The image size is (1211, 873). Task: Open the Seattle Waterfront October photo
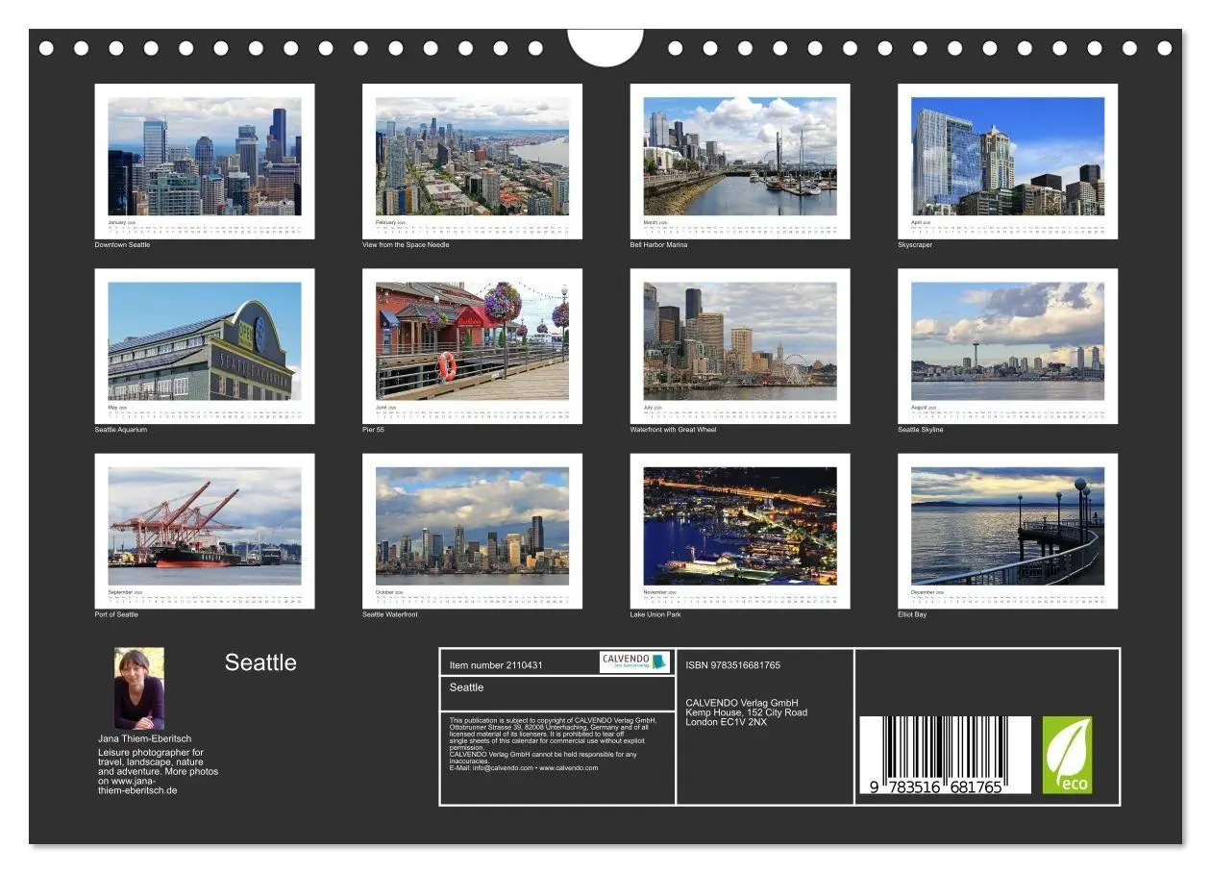472,531
